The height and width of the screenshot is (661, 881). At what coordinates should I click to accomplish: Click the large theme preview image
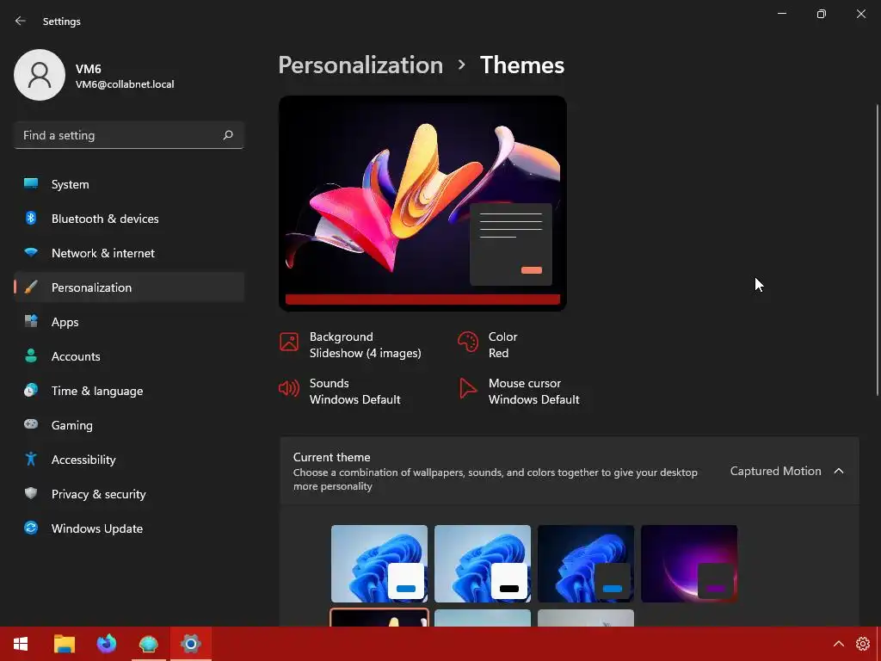coord(422,203)
